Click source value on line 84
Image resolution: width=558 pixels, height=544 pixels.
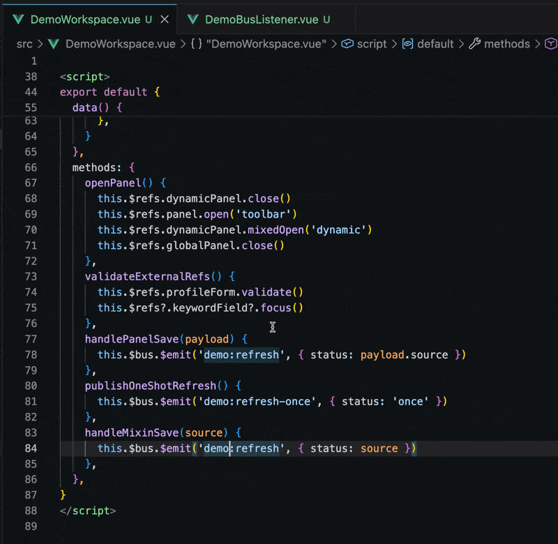[379, 448]
